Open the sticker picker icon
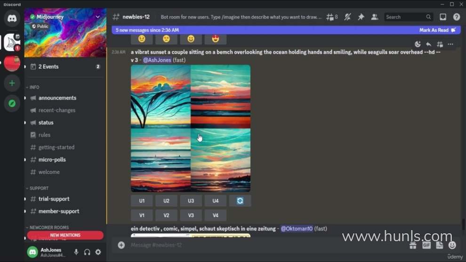The width and height of the screenshot is (466, 262). click(439, 246)
